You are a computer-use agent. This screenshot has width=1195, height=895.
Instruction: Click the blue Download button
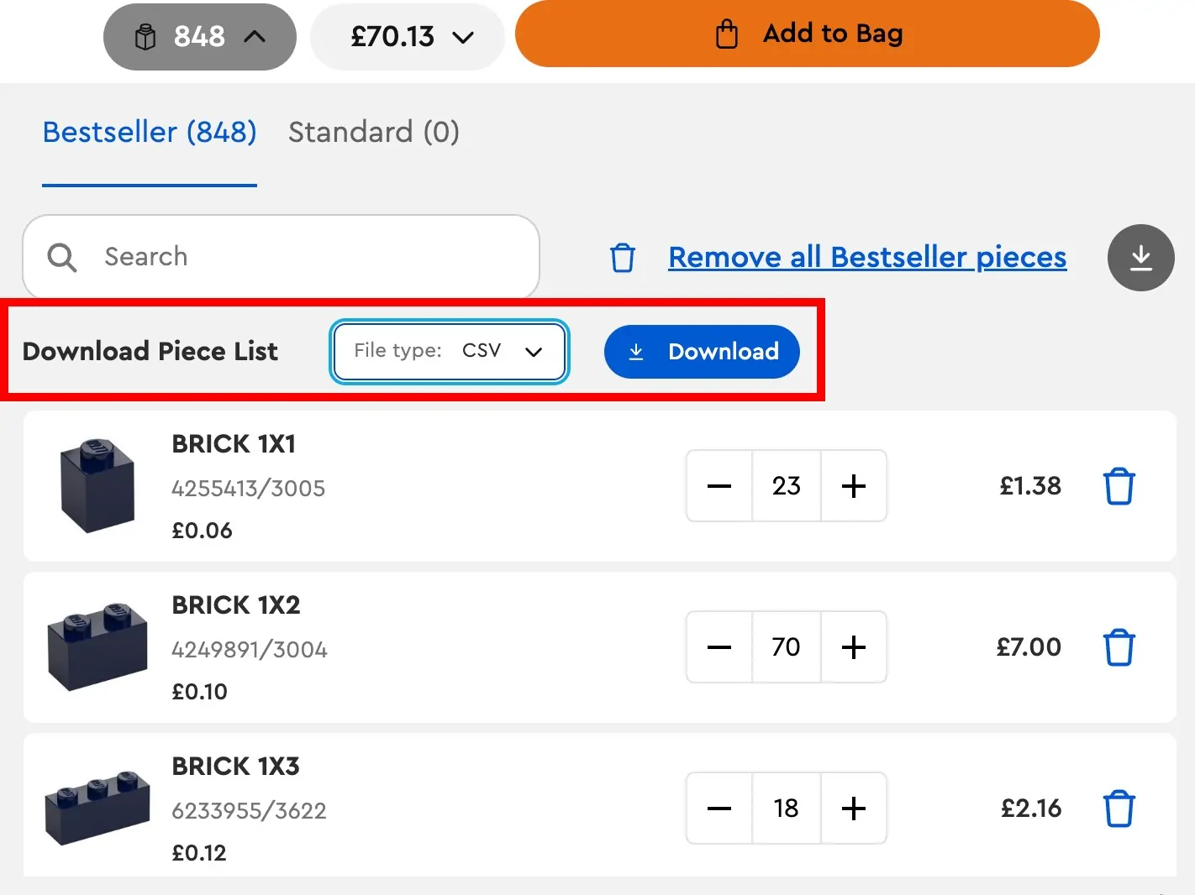(702, 352)
